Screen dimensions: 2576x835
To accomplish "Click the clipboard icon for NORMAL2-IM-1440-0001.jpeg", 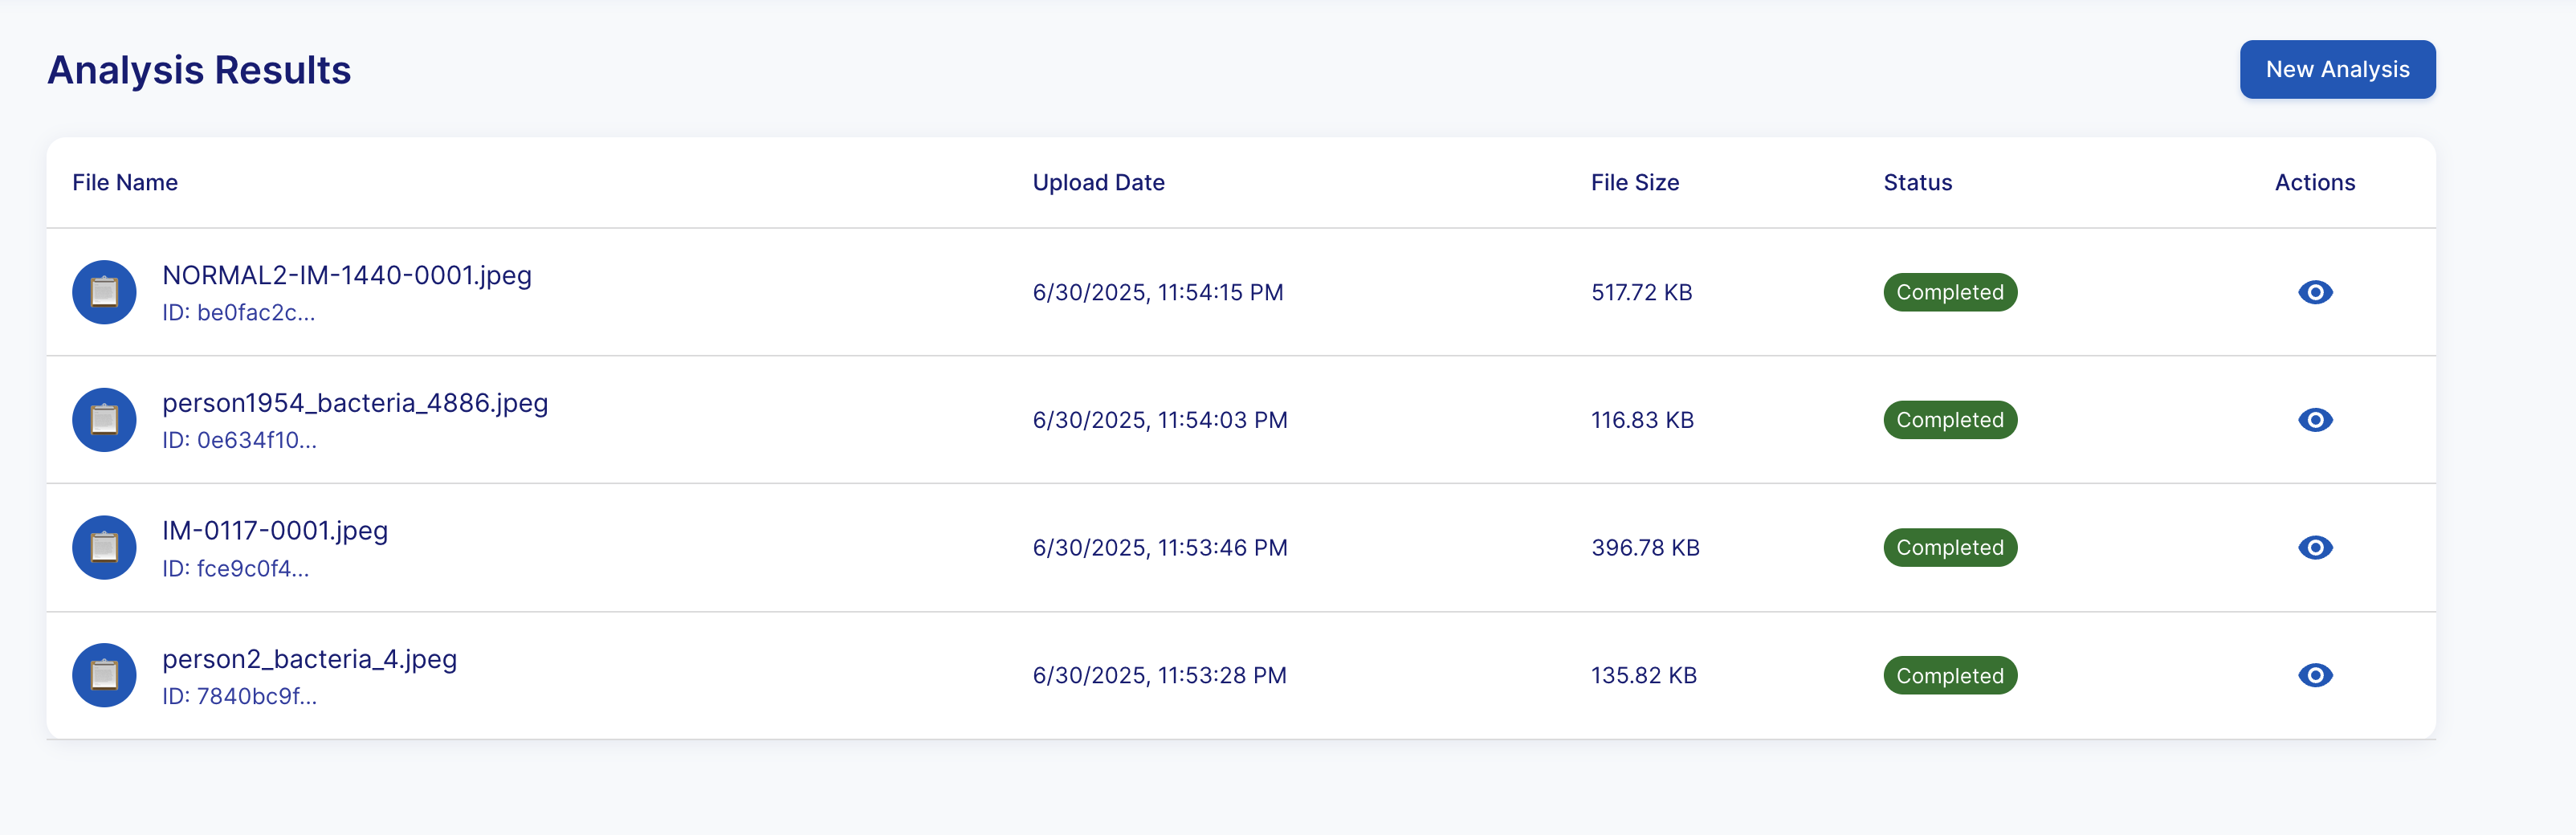I will tap(104, 292).
